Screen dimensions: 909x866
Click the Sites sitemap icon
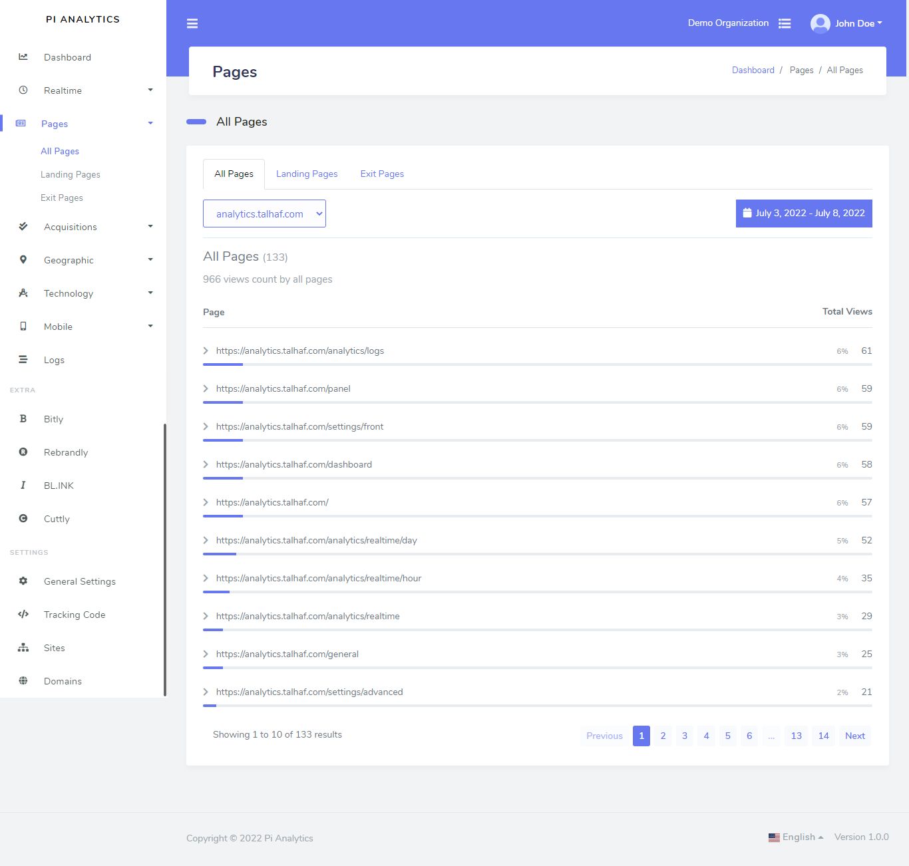click(x=23, y=648)
